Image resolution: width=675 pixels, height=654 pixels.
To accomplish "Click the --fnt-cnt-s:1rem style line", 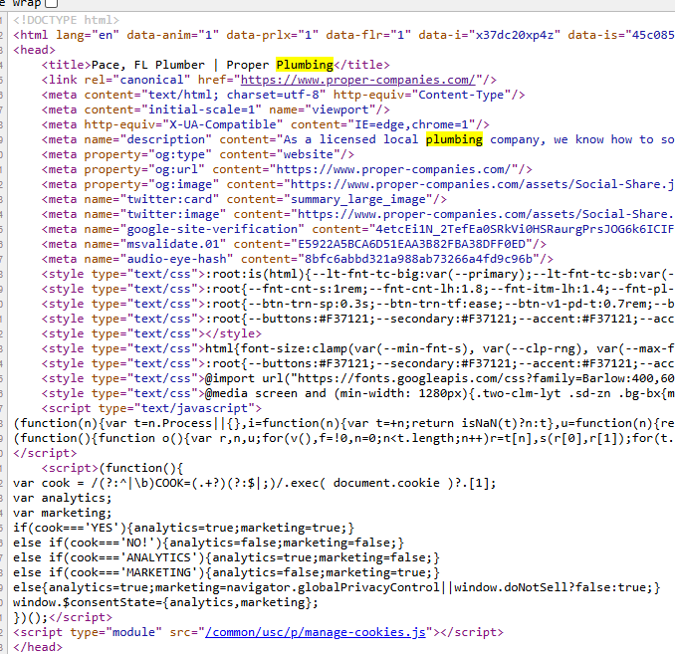I will [x=358, y=289].
